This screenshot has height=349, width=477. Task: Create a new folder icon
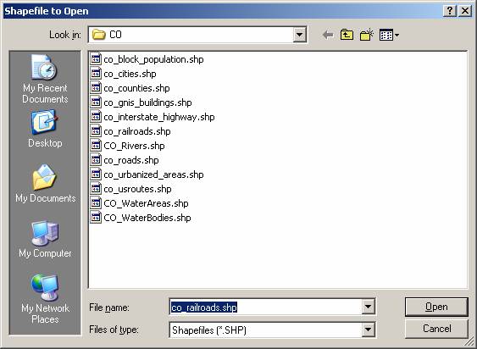[366, 35]
